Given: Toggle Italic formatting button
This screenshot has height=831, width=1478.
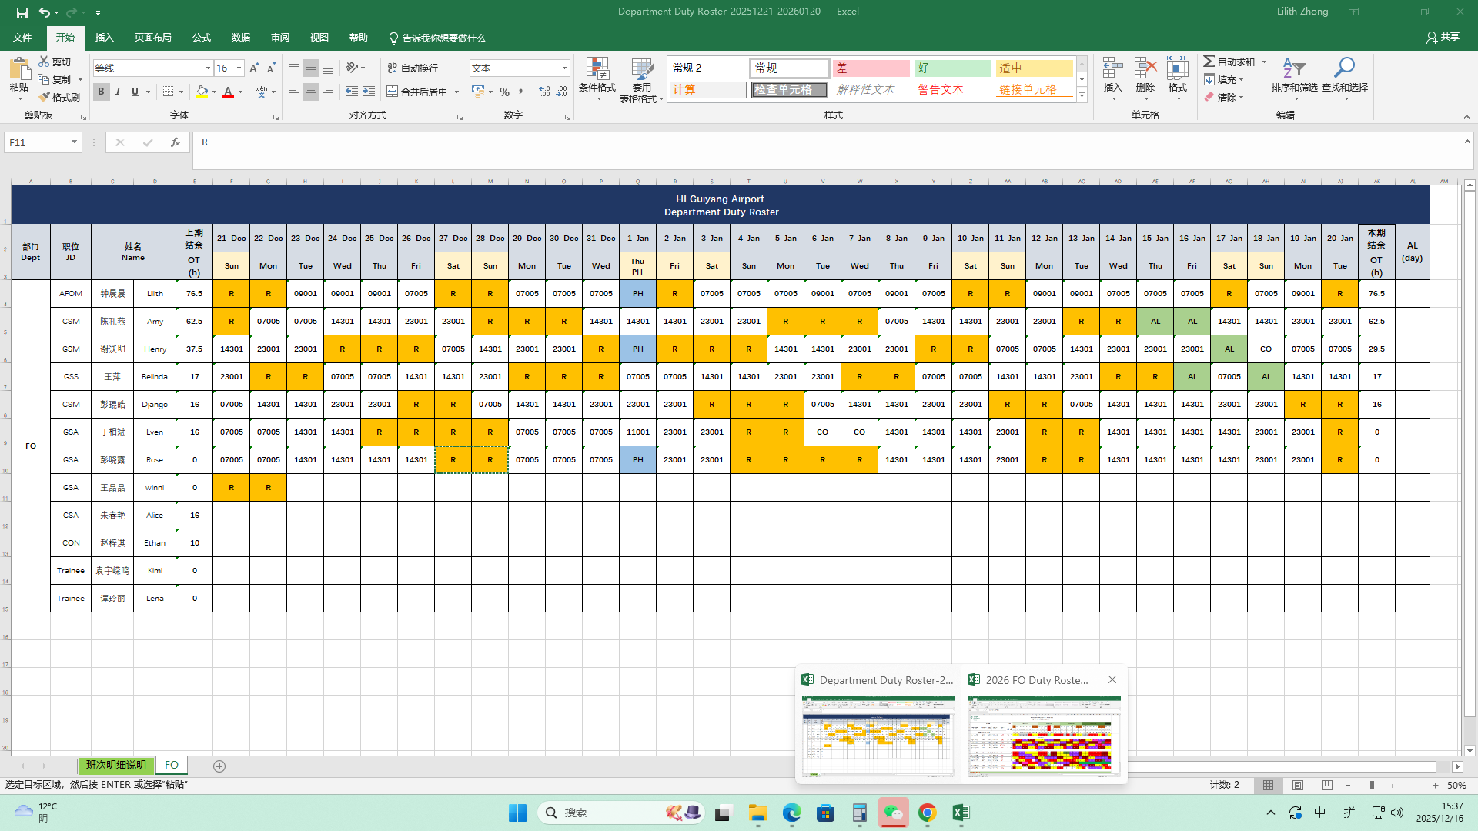Looking at the screenshot, I should pos(118,92).
